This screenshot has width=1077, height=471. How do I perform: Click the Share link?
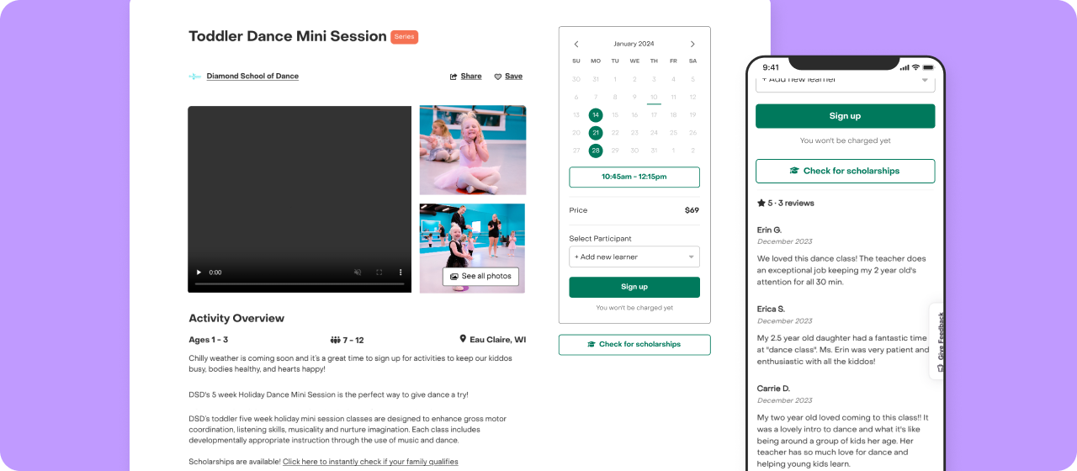click(x=466, y=77)
